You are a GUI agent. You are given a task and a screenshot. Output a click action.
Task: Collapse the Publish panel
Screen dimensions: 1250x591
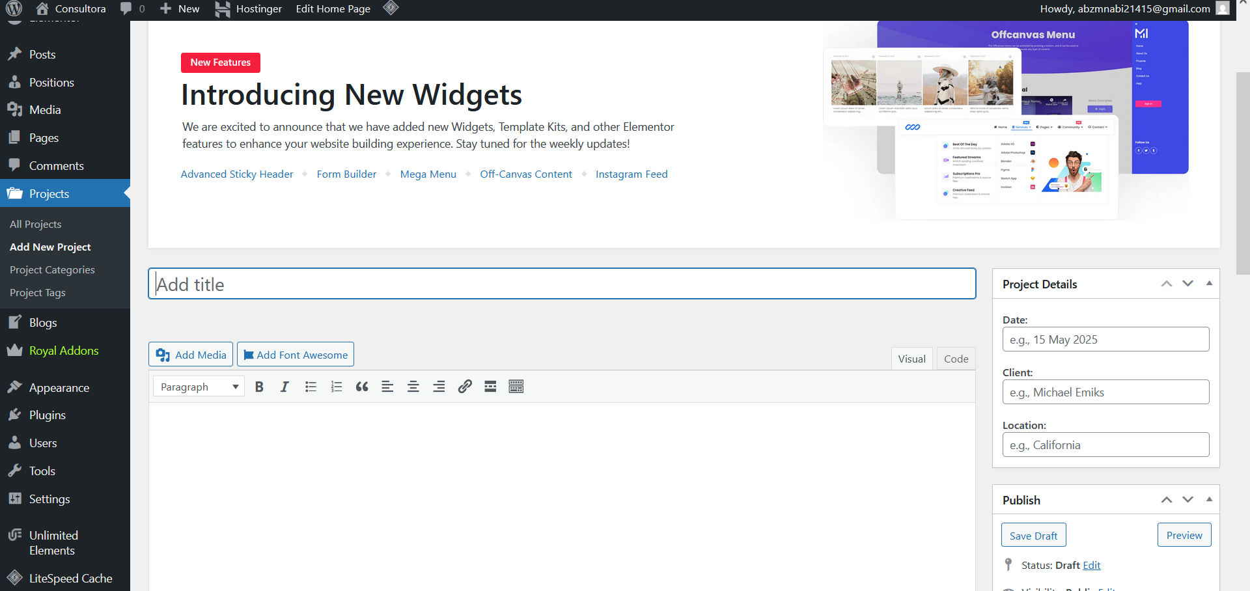[1209, 499]
